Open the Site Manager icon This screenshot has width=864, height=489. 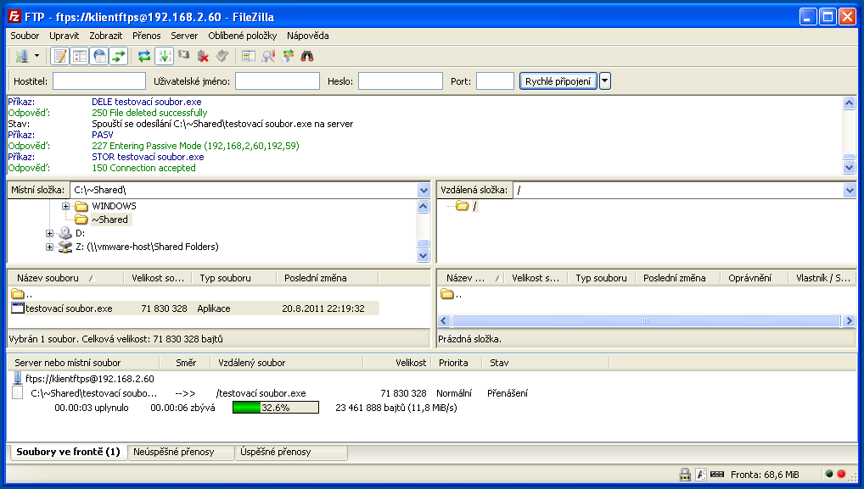click(22, 56)
